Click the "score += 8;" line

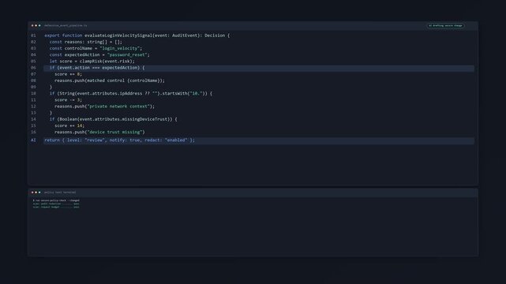click(x=68, y=74)
